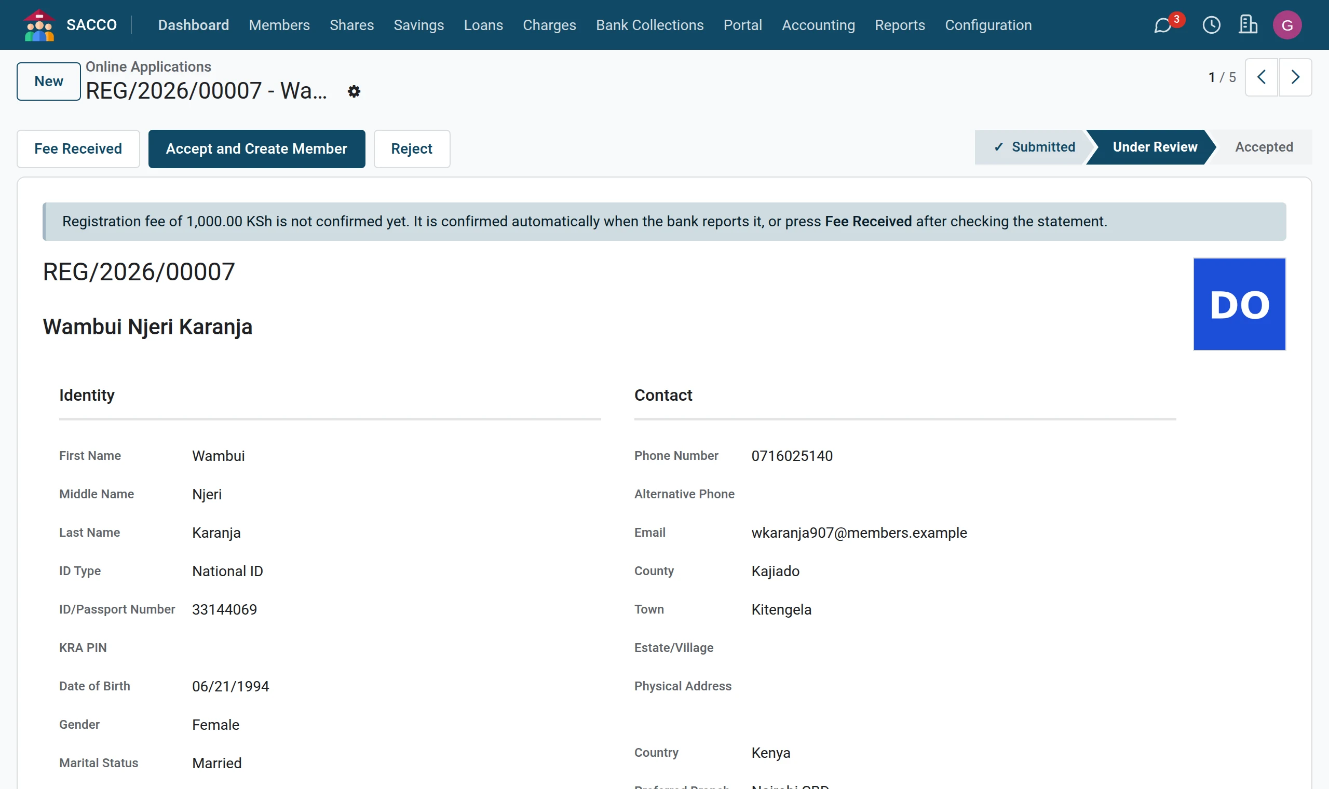Open the Configuration menu
The width and height of the screenshot is (1329, 789).
[988, 25]
